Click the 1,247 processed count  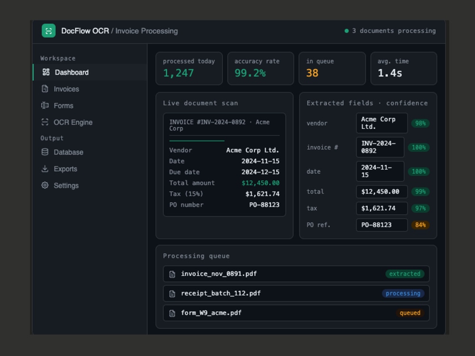179,73
